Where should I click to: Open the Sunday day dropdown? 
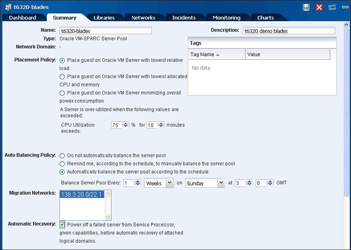(x=221, y=183)
